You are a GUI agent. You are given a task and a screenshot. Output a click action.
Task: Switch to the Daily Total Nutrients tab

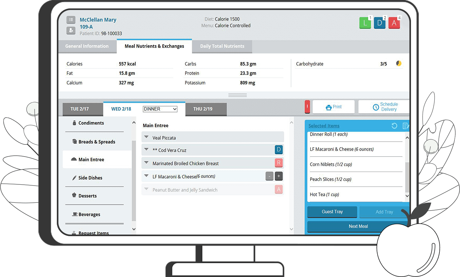coord(222,46)
